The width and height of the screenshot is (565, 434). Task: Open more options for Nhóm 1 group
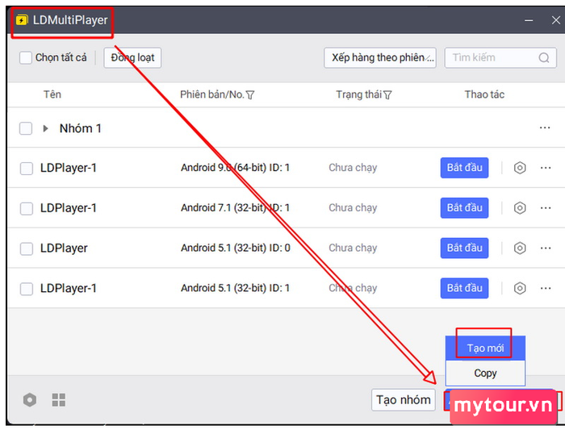[545, 127]
